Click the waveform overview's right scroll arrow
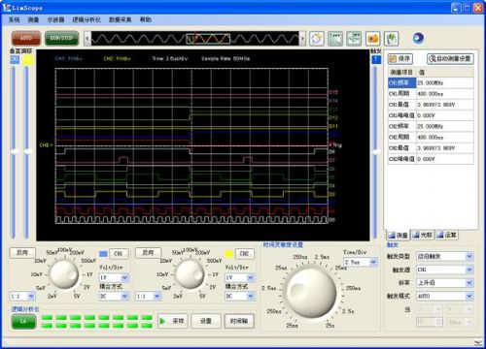 pos(302,39)
